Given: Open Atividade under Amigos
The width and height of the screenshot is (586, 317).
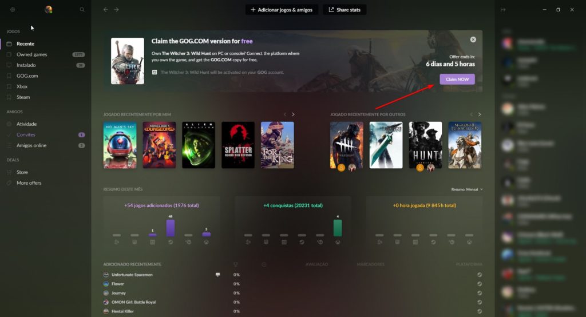Looking at the screenshot, I should pyautogui.click(x=26, y=124).
